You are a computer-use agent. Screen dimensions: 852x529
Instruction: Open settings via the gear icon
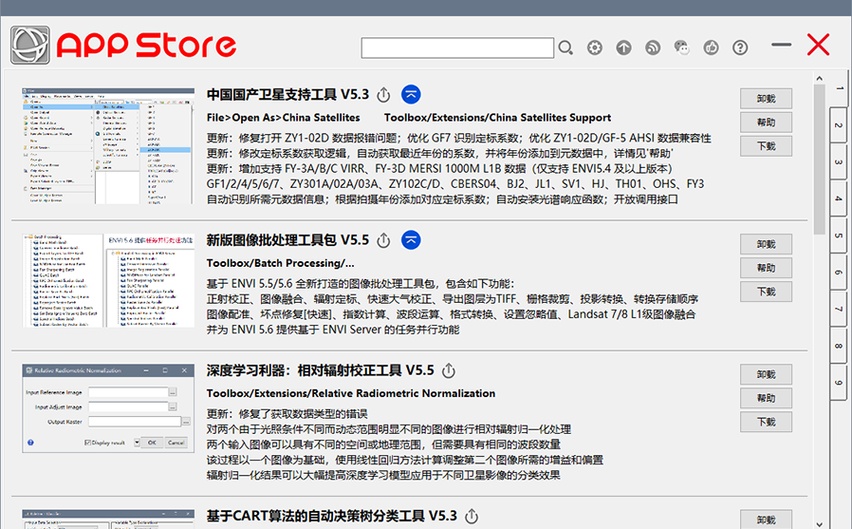coord(595,47)
